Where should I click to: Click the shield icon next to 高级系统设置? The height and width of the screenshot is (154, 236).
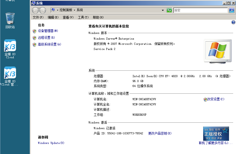click(34, 45)
